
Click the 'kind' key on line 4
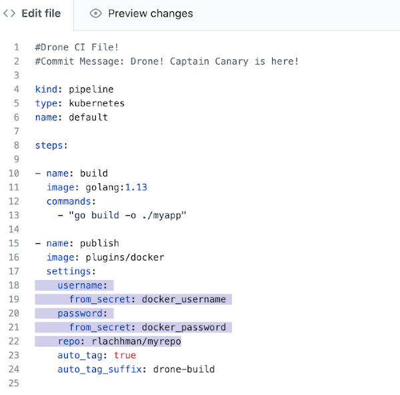46,89
